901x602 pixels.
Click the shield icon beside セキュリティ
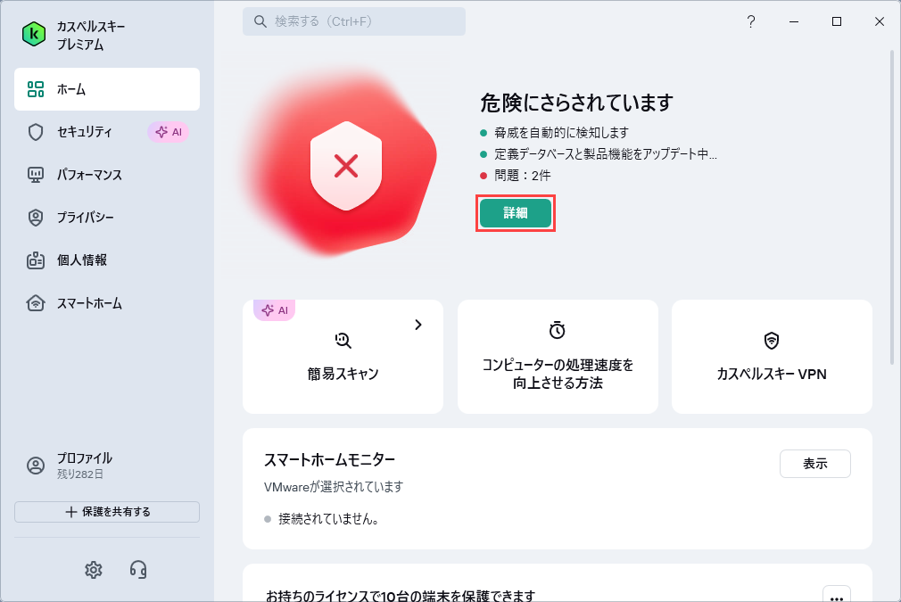point(36,132)
